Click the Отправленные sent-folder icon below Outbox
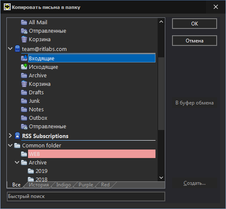226x209 pixels. click(x=24, y=127)
